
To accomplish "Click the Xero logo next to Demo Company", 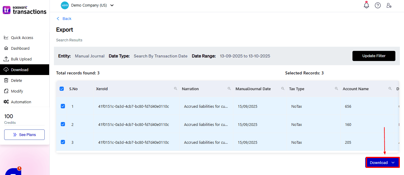I will 65,5.
